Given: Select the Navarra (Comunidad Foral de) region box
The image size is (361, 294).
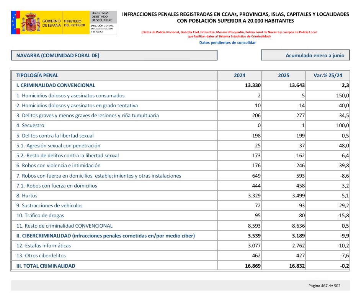Looking at the screenshot, I should [114, 55].
